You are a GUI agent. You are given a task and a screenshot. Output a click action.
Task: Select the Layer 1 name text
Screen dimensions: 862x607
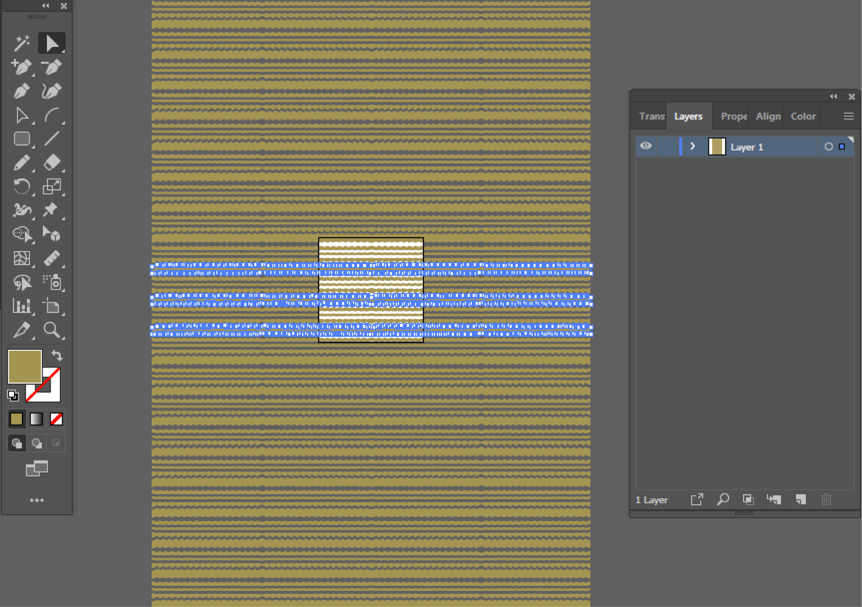746,147
